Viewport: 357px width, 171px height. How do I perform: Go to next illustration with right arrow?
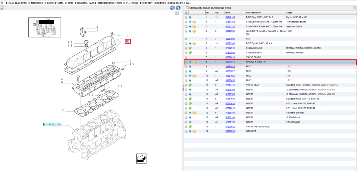coord(178,8)
